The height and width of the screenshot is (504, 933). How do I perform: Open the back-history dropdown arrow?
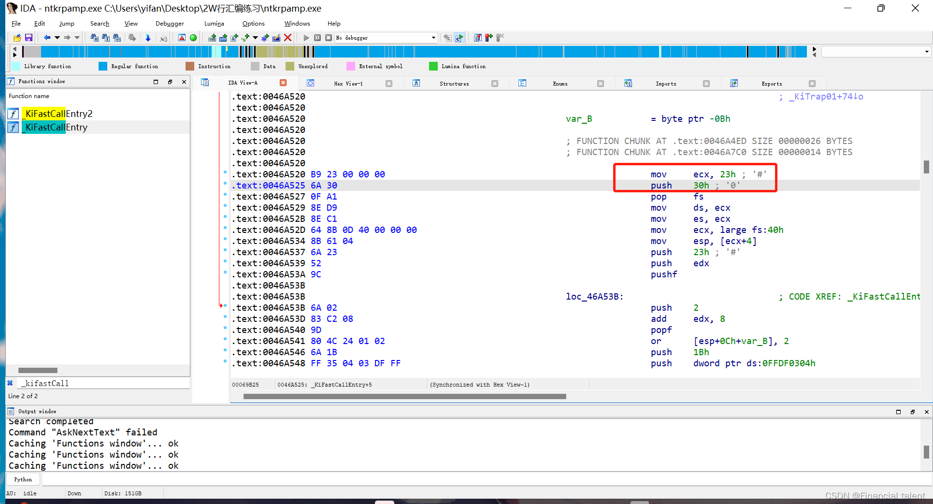click(57, 38)
